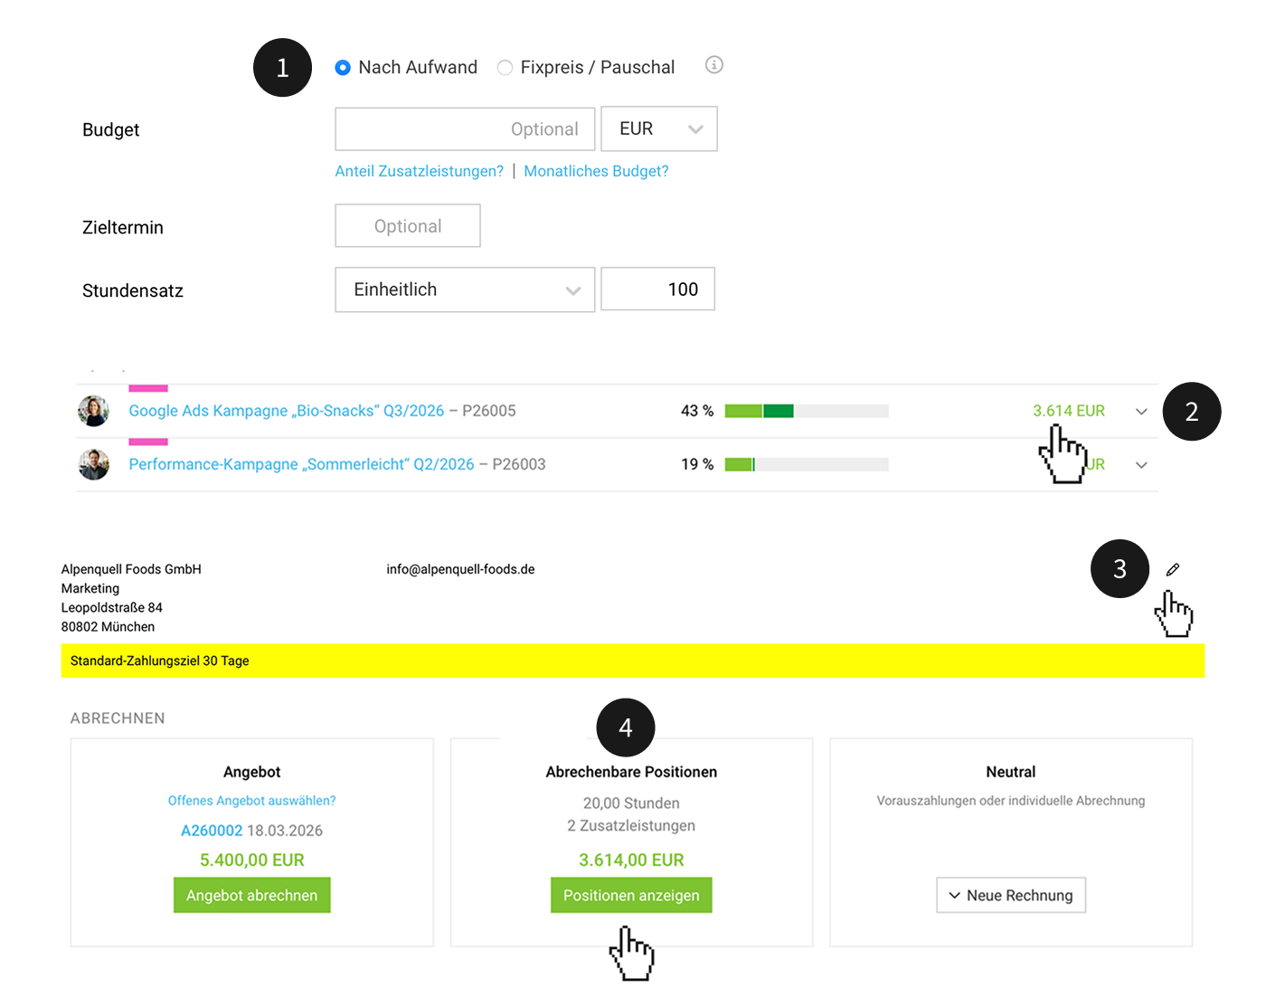Open the Neue Rechnung dropdown button
1266x1008 pixels.
point(1011,895)
